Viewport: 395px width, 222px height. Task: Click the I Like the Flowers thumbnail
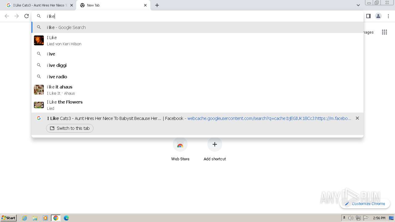pyautogui.click(x=39, y=105)
